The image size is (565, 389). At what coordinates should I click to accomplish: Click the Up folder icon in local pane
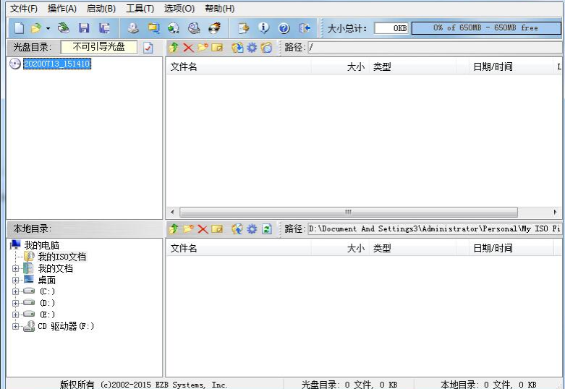tap(174, 228)
